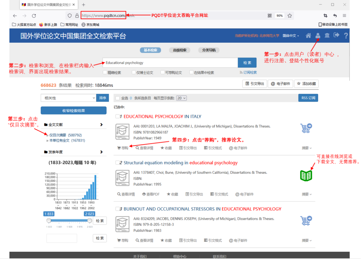361x259 pixels.
Task: Toggle 仅博士论文 checkbox
Action: pyautogui.click(x=134, y=73)
